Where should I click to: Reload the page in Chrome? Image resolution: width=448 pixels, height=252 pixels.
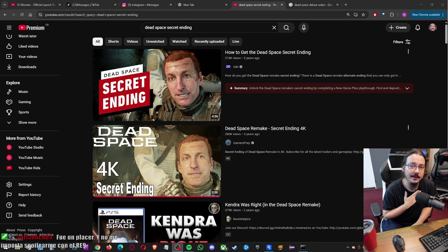(22, 15)
